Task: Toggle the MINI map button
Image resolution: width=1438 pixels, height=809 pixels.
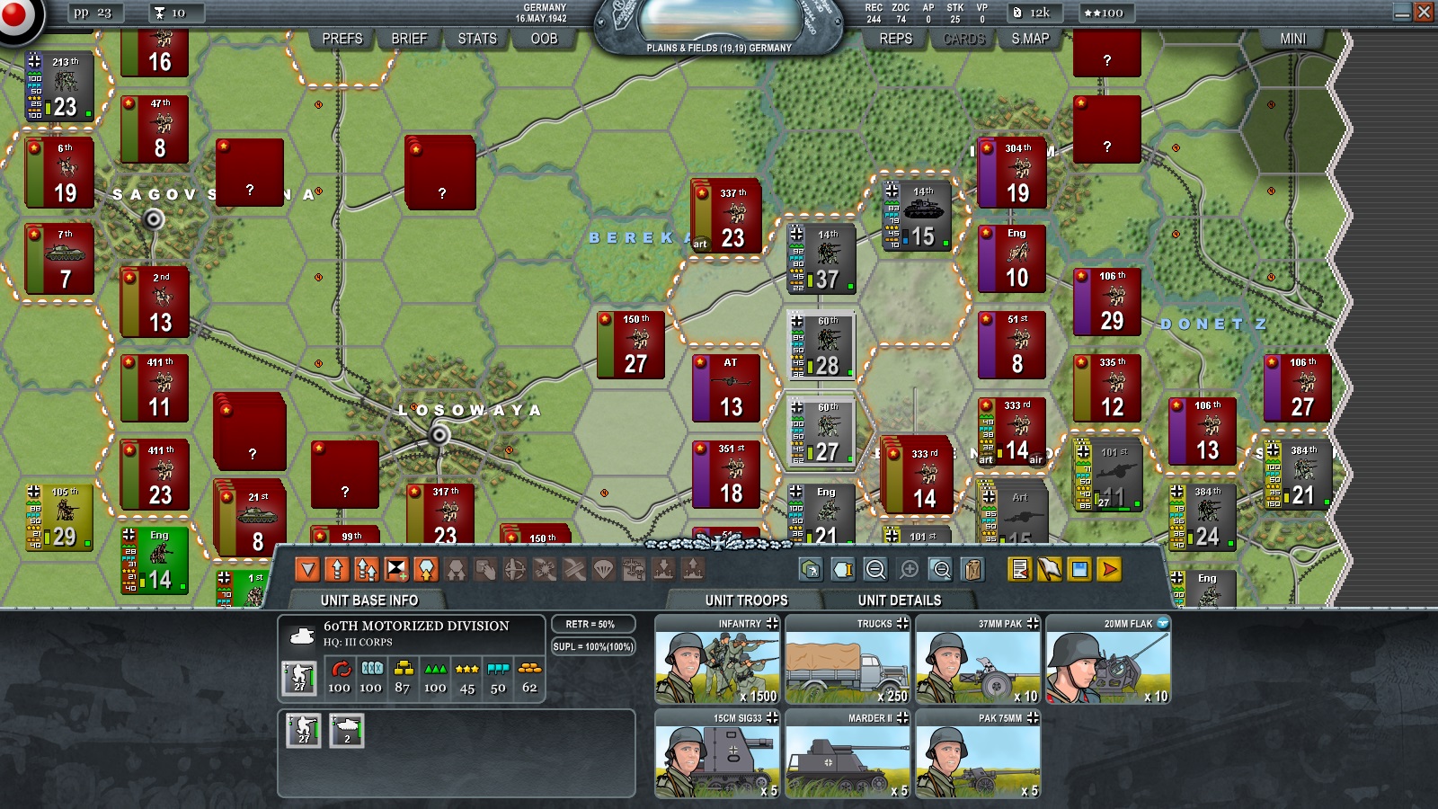Action: coord(1292,39)
